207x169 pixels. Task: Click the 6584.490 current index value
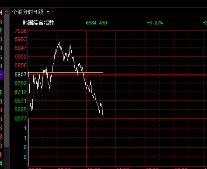[97, 23]
